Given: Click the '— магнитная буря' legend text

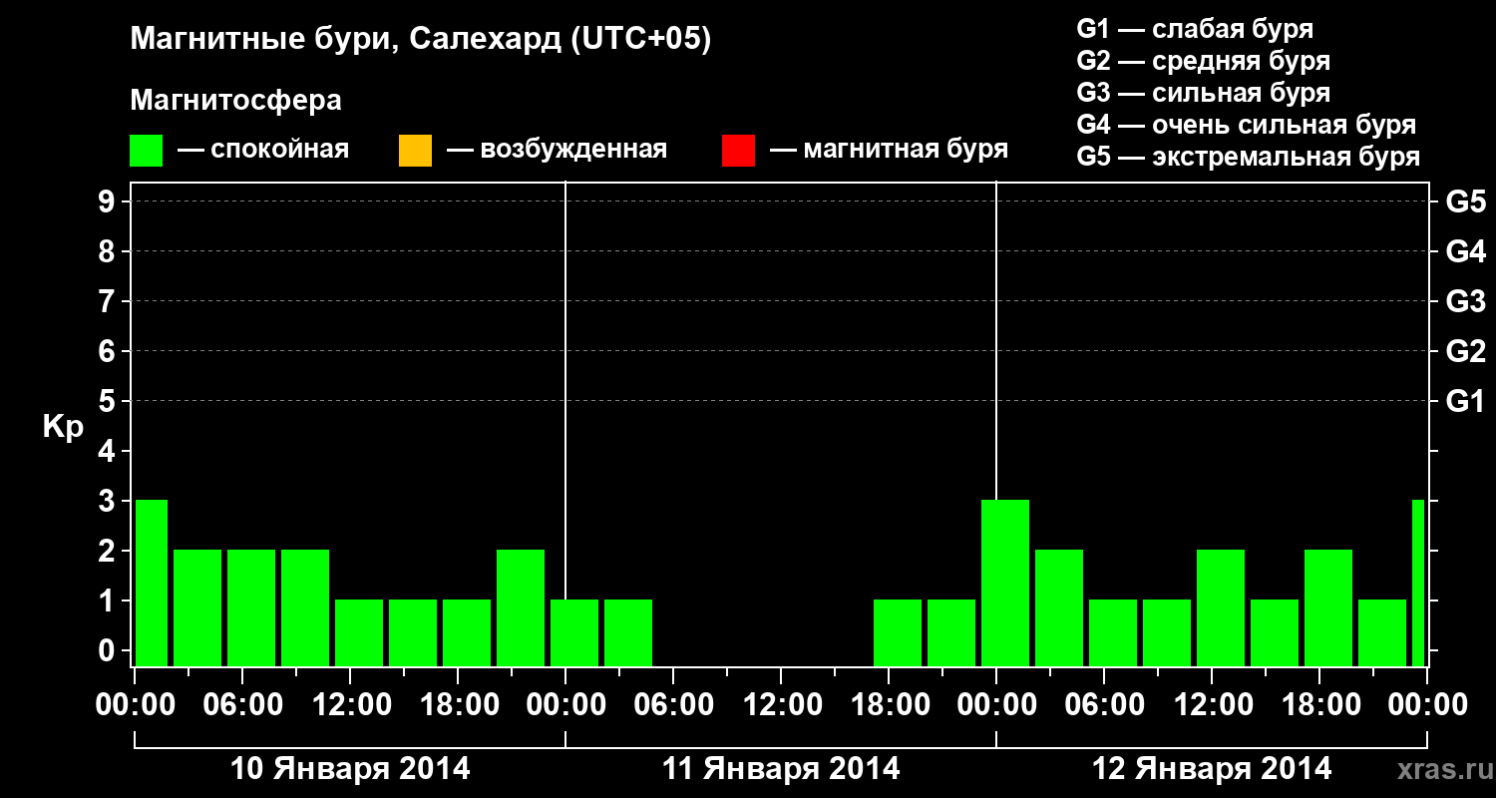Looking at the screenshot, I should point(890,151).
